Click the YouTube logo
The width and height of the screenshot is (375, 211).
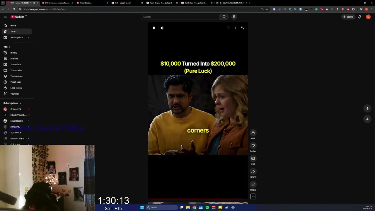point(18,17)
